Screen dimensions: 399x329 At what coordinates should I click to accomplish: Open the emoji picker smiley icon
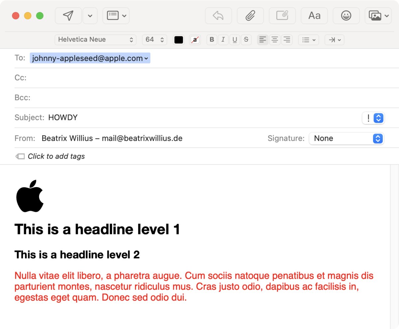tap(346, 16)
